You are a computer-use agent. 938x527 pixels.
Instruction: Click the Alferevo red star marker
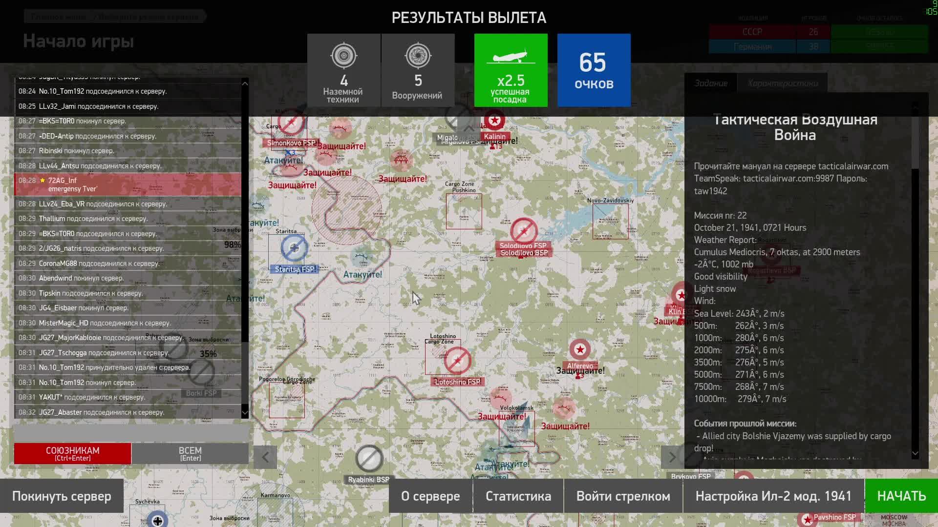(x=580, y=349)
